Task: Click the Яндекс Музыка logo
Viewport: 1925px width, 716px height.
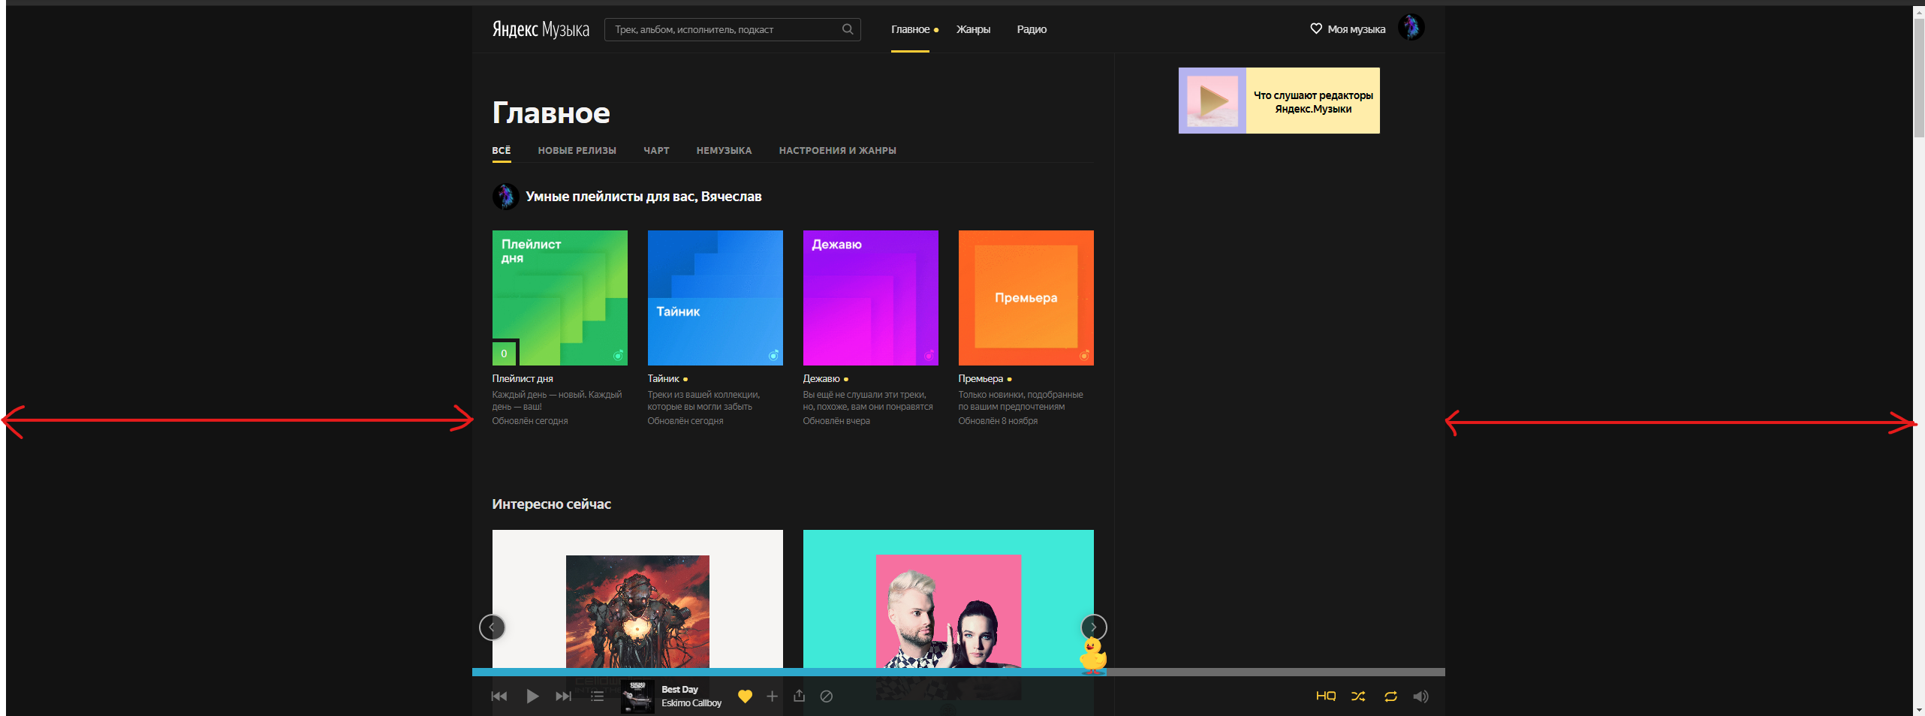Action: [541, 29]
